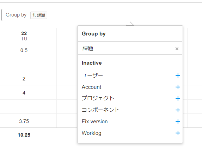Add Worklog grouping with plus icon
Viewport: 202px width, 157px height.
click(178, 133)
